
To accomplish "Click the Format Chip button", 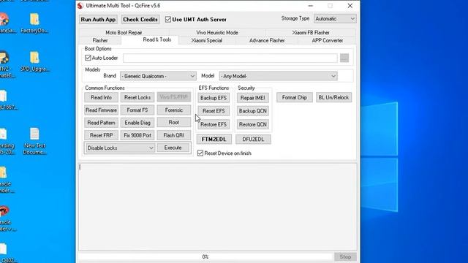I will tap(294, 97).
